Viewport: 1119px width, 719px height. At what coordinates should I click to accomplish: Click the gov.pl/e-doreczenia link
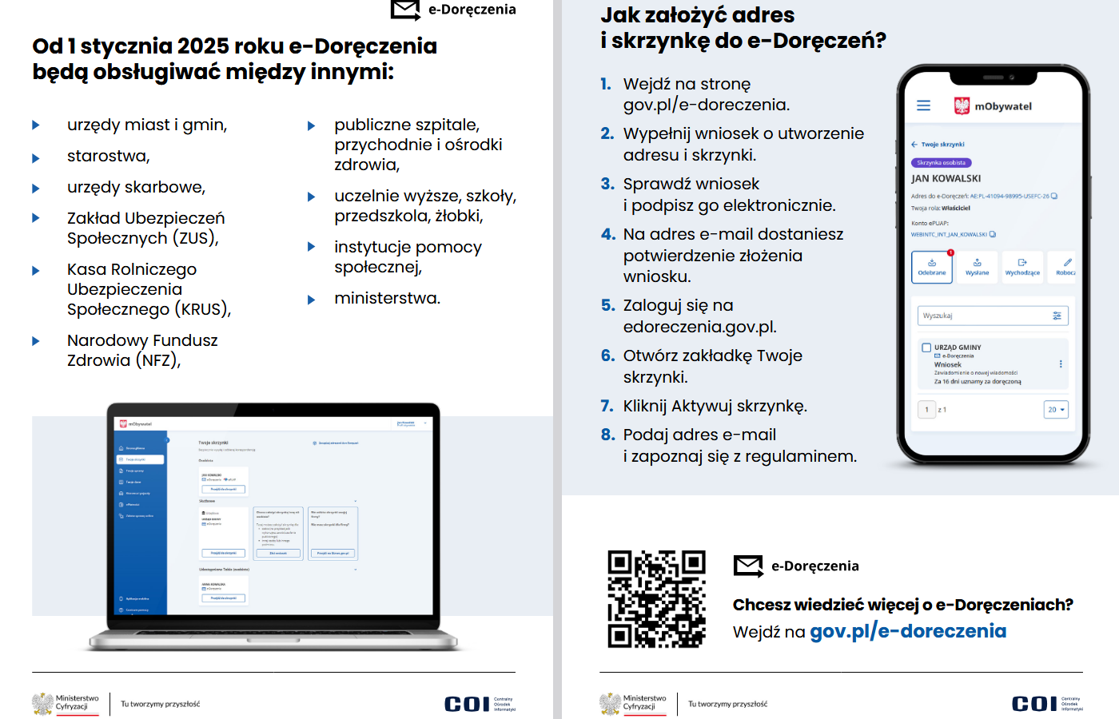[x=907, y=631]
